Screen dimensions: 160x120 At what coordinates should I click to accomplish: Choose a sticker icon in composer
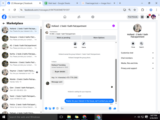54,108
